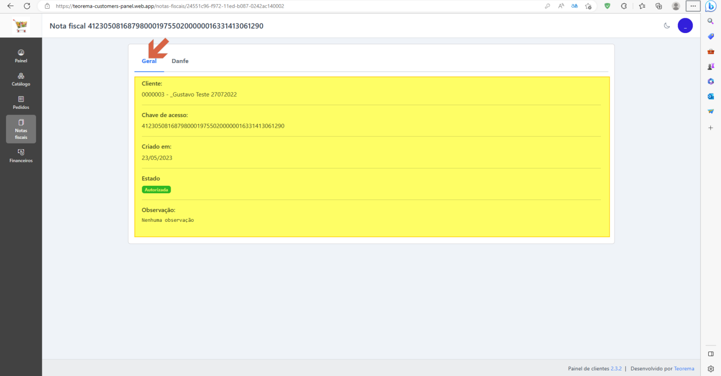
Task: Open the Shopping tag sidebar icon
Action: (711, 37)
